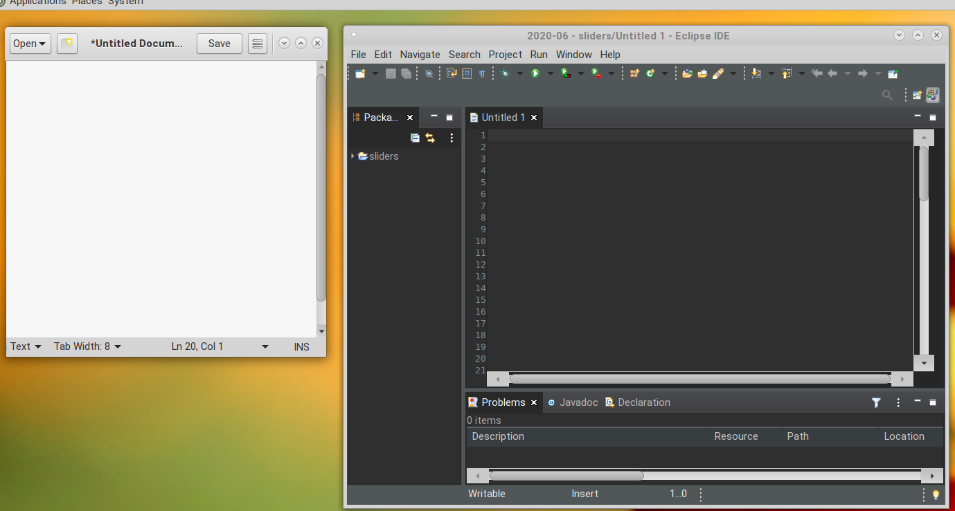Toggle the INS overwrite mode indicator
This screenshot has height=511, width=955.
[301, 346]
